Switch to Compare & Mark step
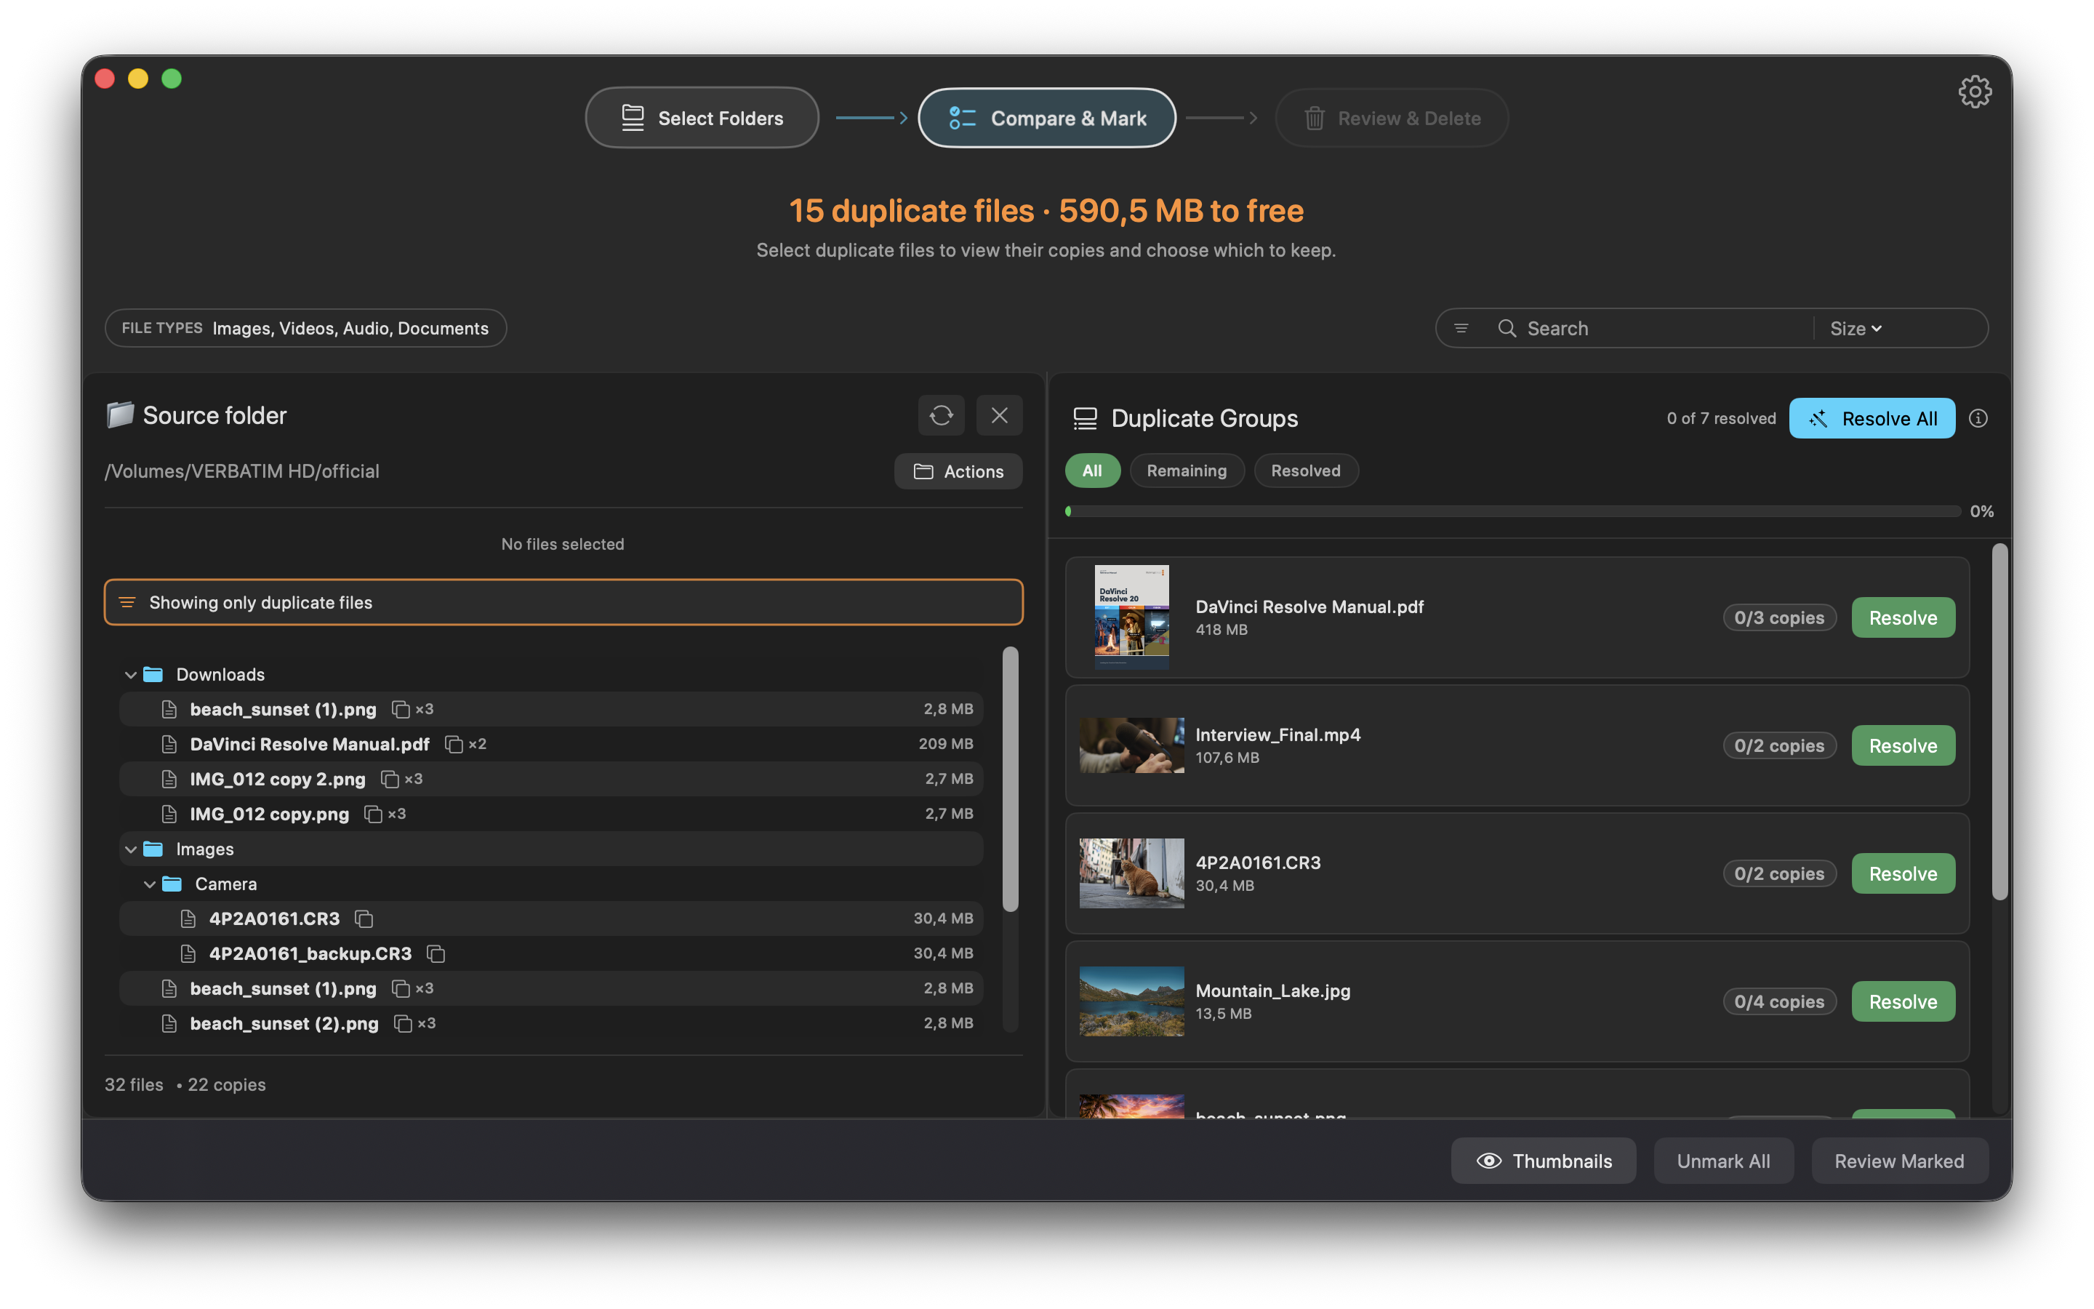2094x1309 pixels. point(1046,118)
